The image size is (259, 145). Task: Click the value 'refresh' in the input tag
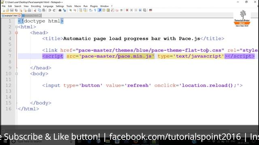pyautogui.click(x=138, y=85)
